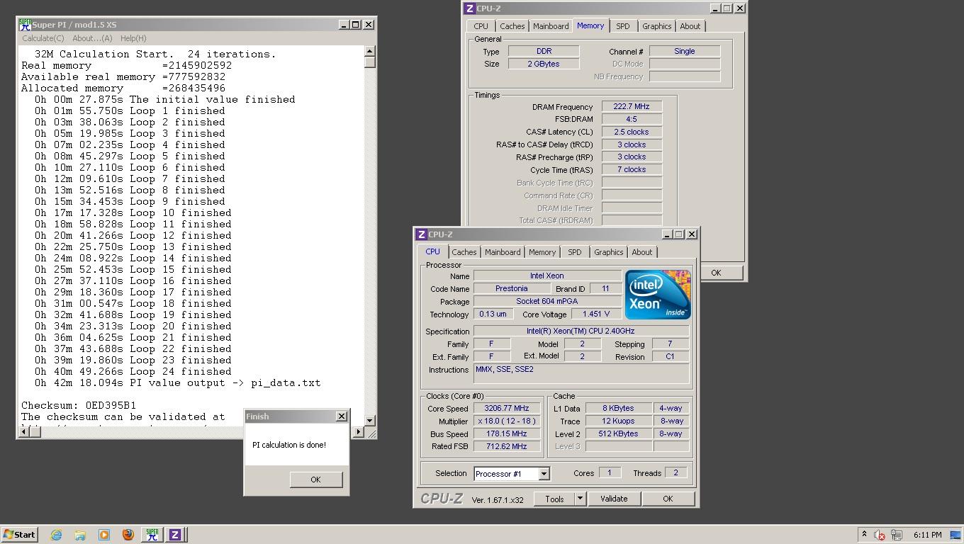Click Checksum: 0ED395B1 line in Super PI

(x=79, y=405)
